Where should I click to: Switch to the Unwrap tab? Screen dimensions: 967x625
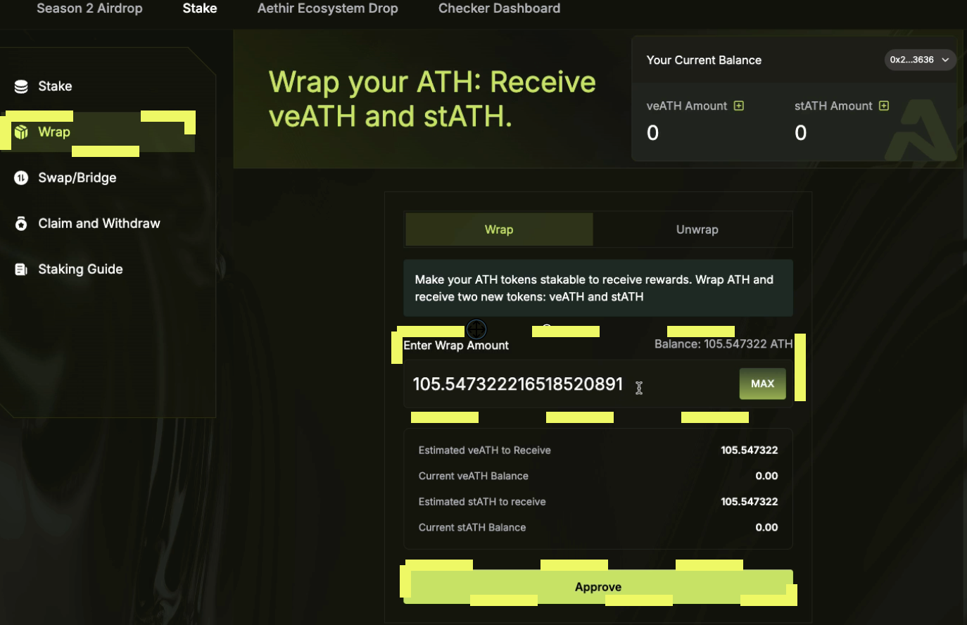(x=697, y=229)
